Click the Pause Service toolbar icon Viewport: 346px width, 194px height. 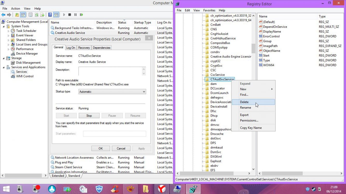[75, 15]
